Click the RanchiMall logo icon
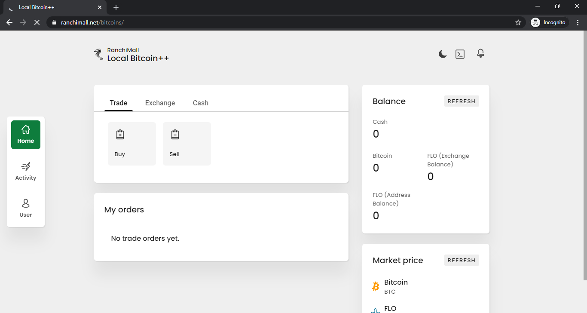 tap(98, 54)
